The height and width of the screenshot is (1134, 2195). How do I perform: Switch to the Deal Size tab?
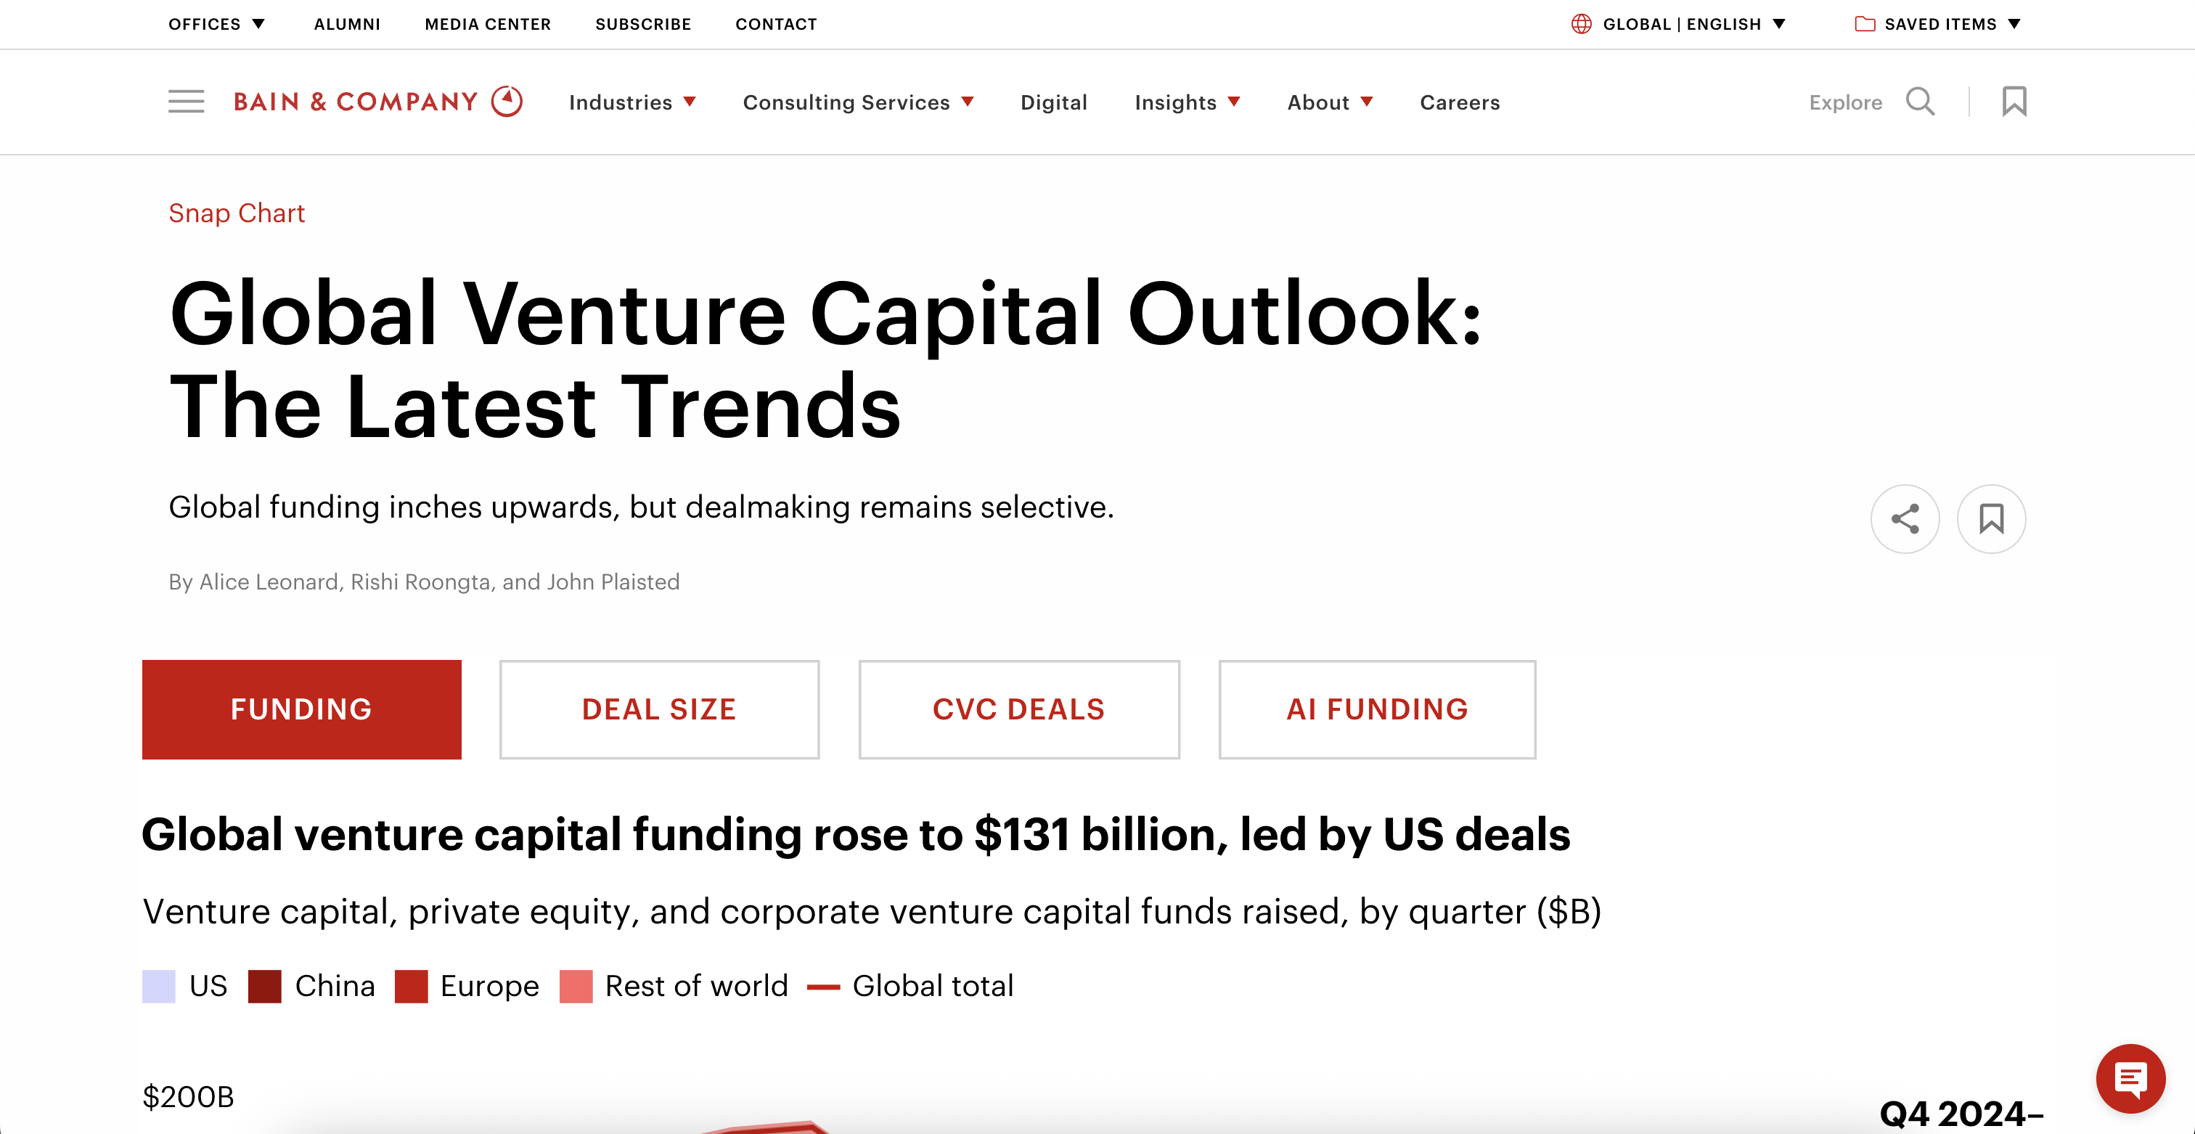coord(658,709)
